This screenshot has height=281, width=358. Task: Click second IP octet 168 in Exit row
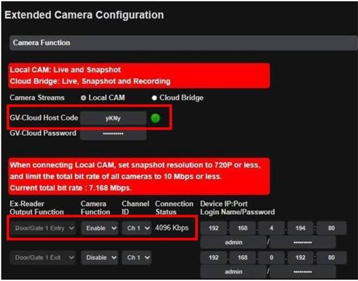pyautogui.click(x=242, y=257)
